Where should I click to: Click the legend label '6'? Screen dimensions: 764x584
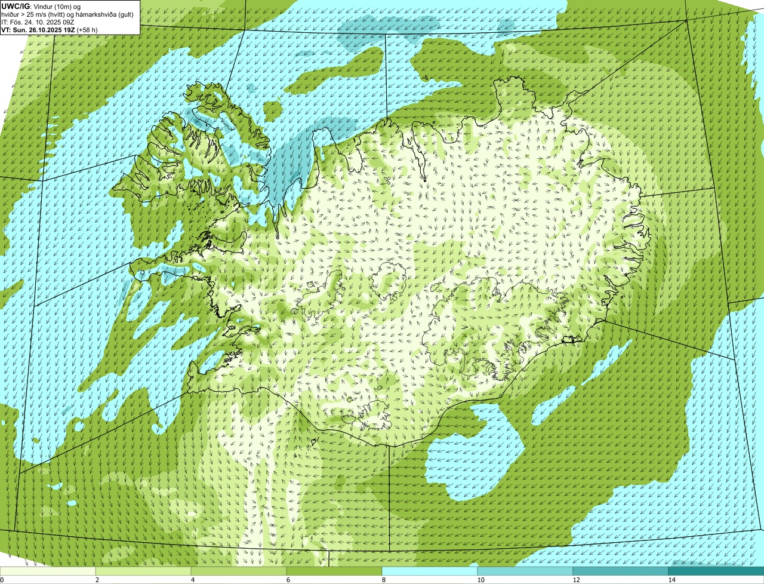[x=288, y=580]
